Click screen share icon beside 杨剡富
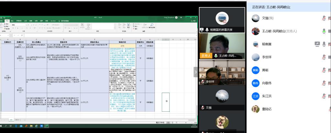This screenshot has height=133, width=331. [317, 44]
